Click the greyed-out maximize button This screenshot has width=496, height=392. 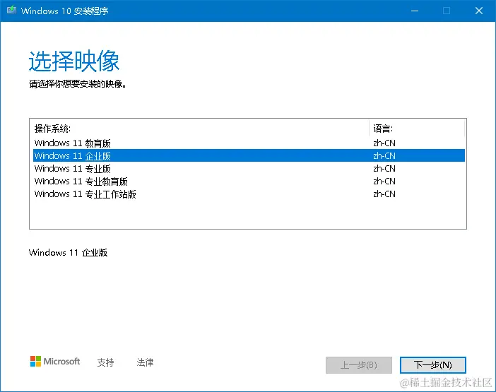[447, 11]
